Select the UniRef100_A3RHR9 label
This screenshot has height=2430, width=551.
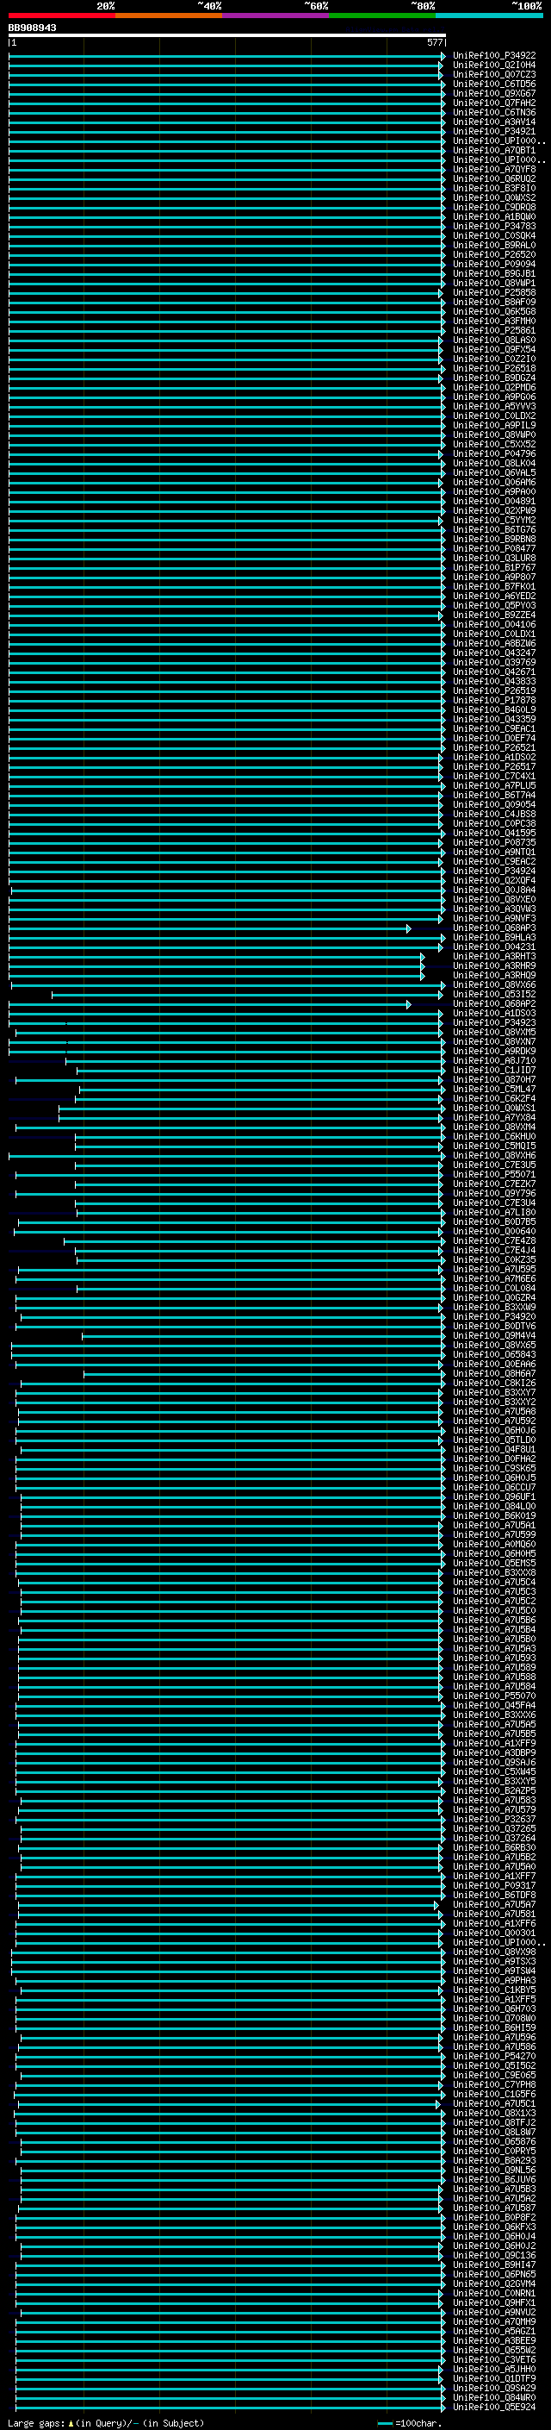point(494,966)
